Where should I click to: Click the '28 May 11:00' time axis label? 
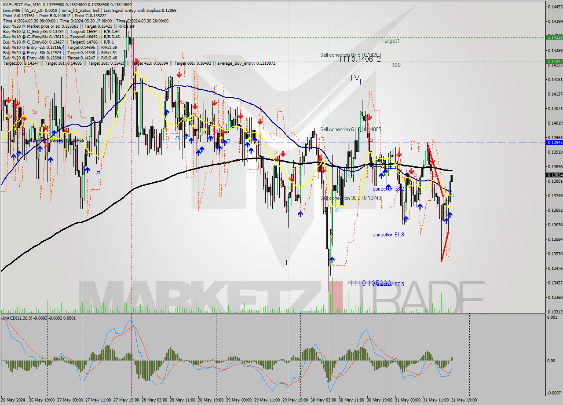183,400
